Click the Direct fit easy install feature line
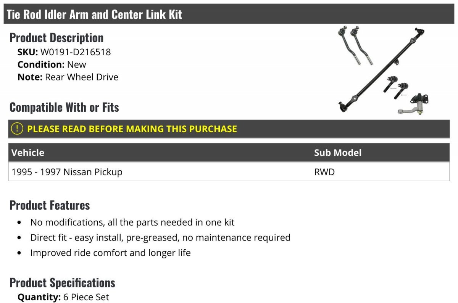Viewport: 458px width, 303px height. [160, 238]
